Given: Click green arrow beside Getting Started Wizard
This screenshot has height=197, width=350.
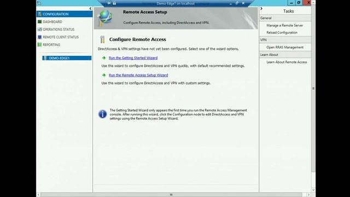Looking at the screenshot, I should tap(104, 58).
